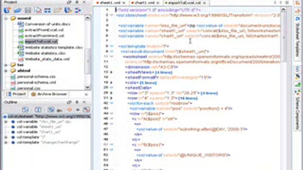The image size is (303, 170).
Task: Go to the previous editor tab with left arrow
Action: [x=275, y=3]
